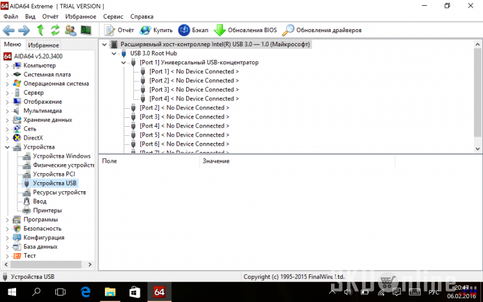This screenshot has height=302, width=483.
Task: Launch Microsoft Edge from taskbar
Action: coord(85,292)
